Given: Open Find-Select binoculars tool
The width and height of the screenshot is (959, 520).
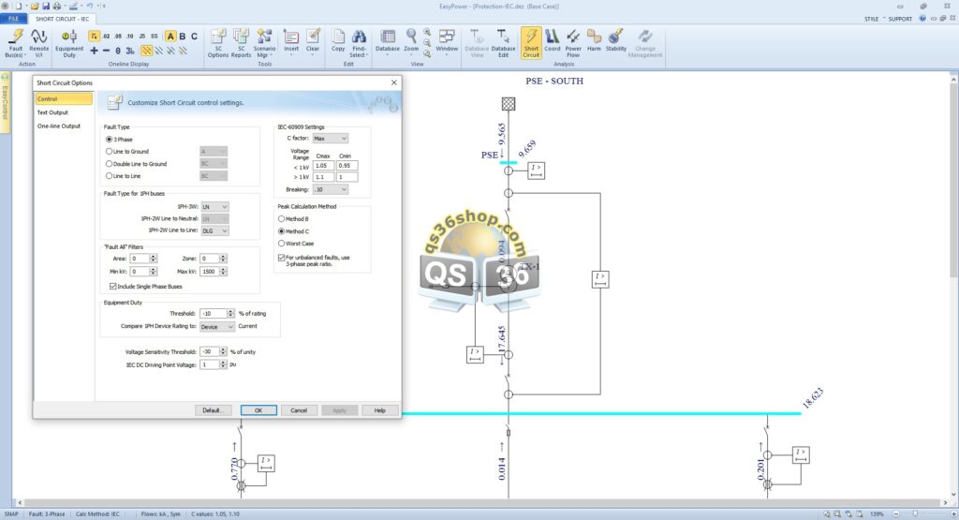Looking at the screenshot, I should tap(359, 43).
